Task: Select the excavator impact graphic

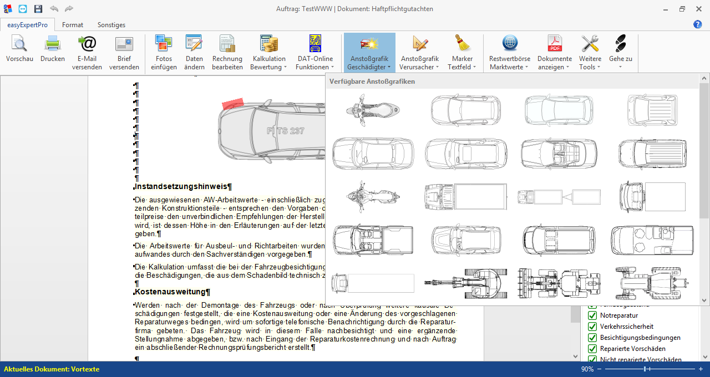Action: (466, 283)
